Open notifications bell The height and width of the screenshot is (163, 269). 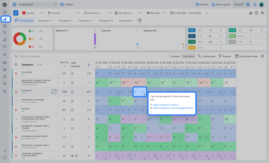(255, 4)
